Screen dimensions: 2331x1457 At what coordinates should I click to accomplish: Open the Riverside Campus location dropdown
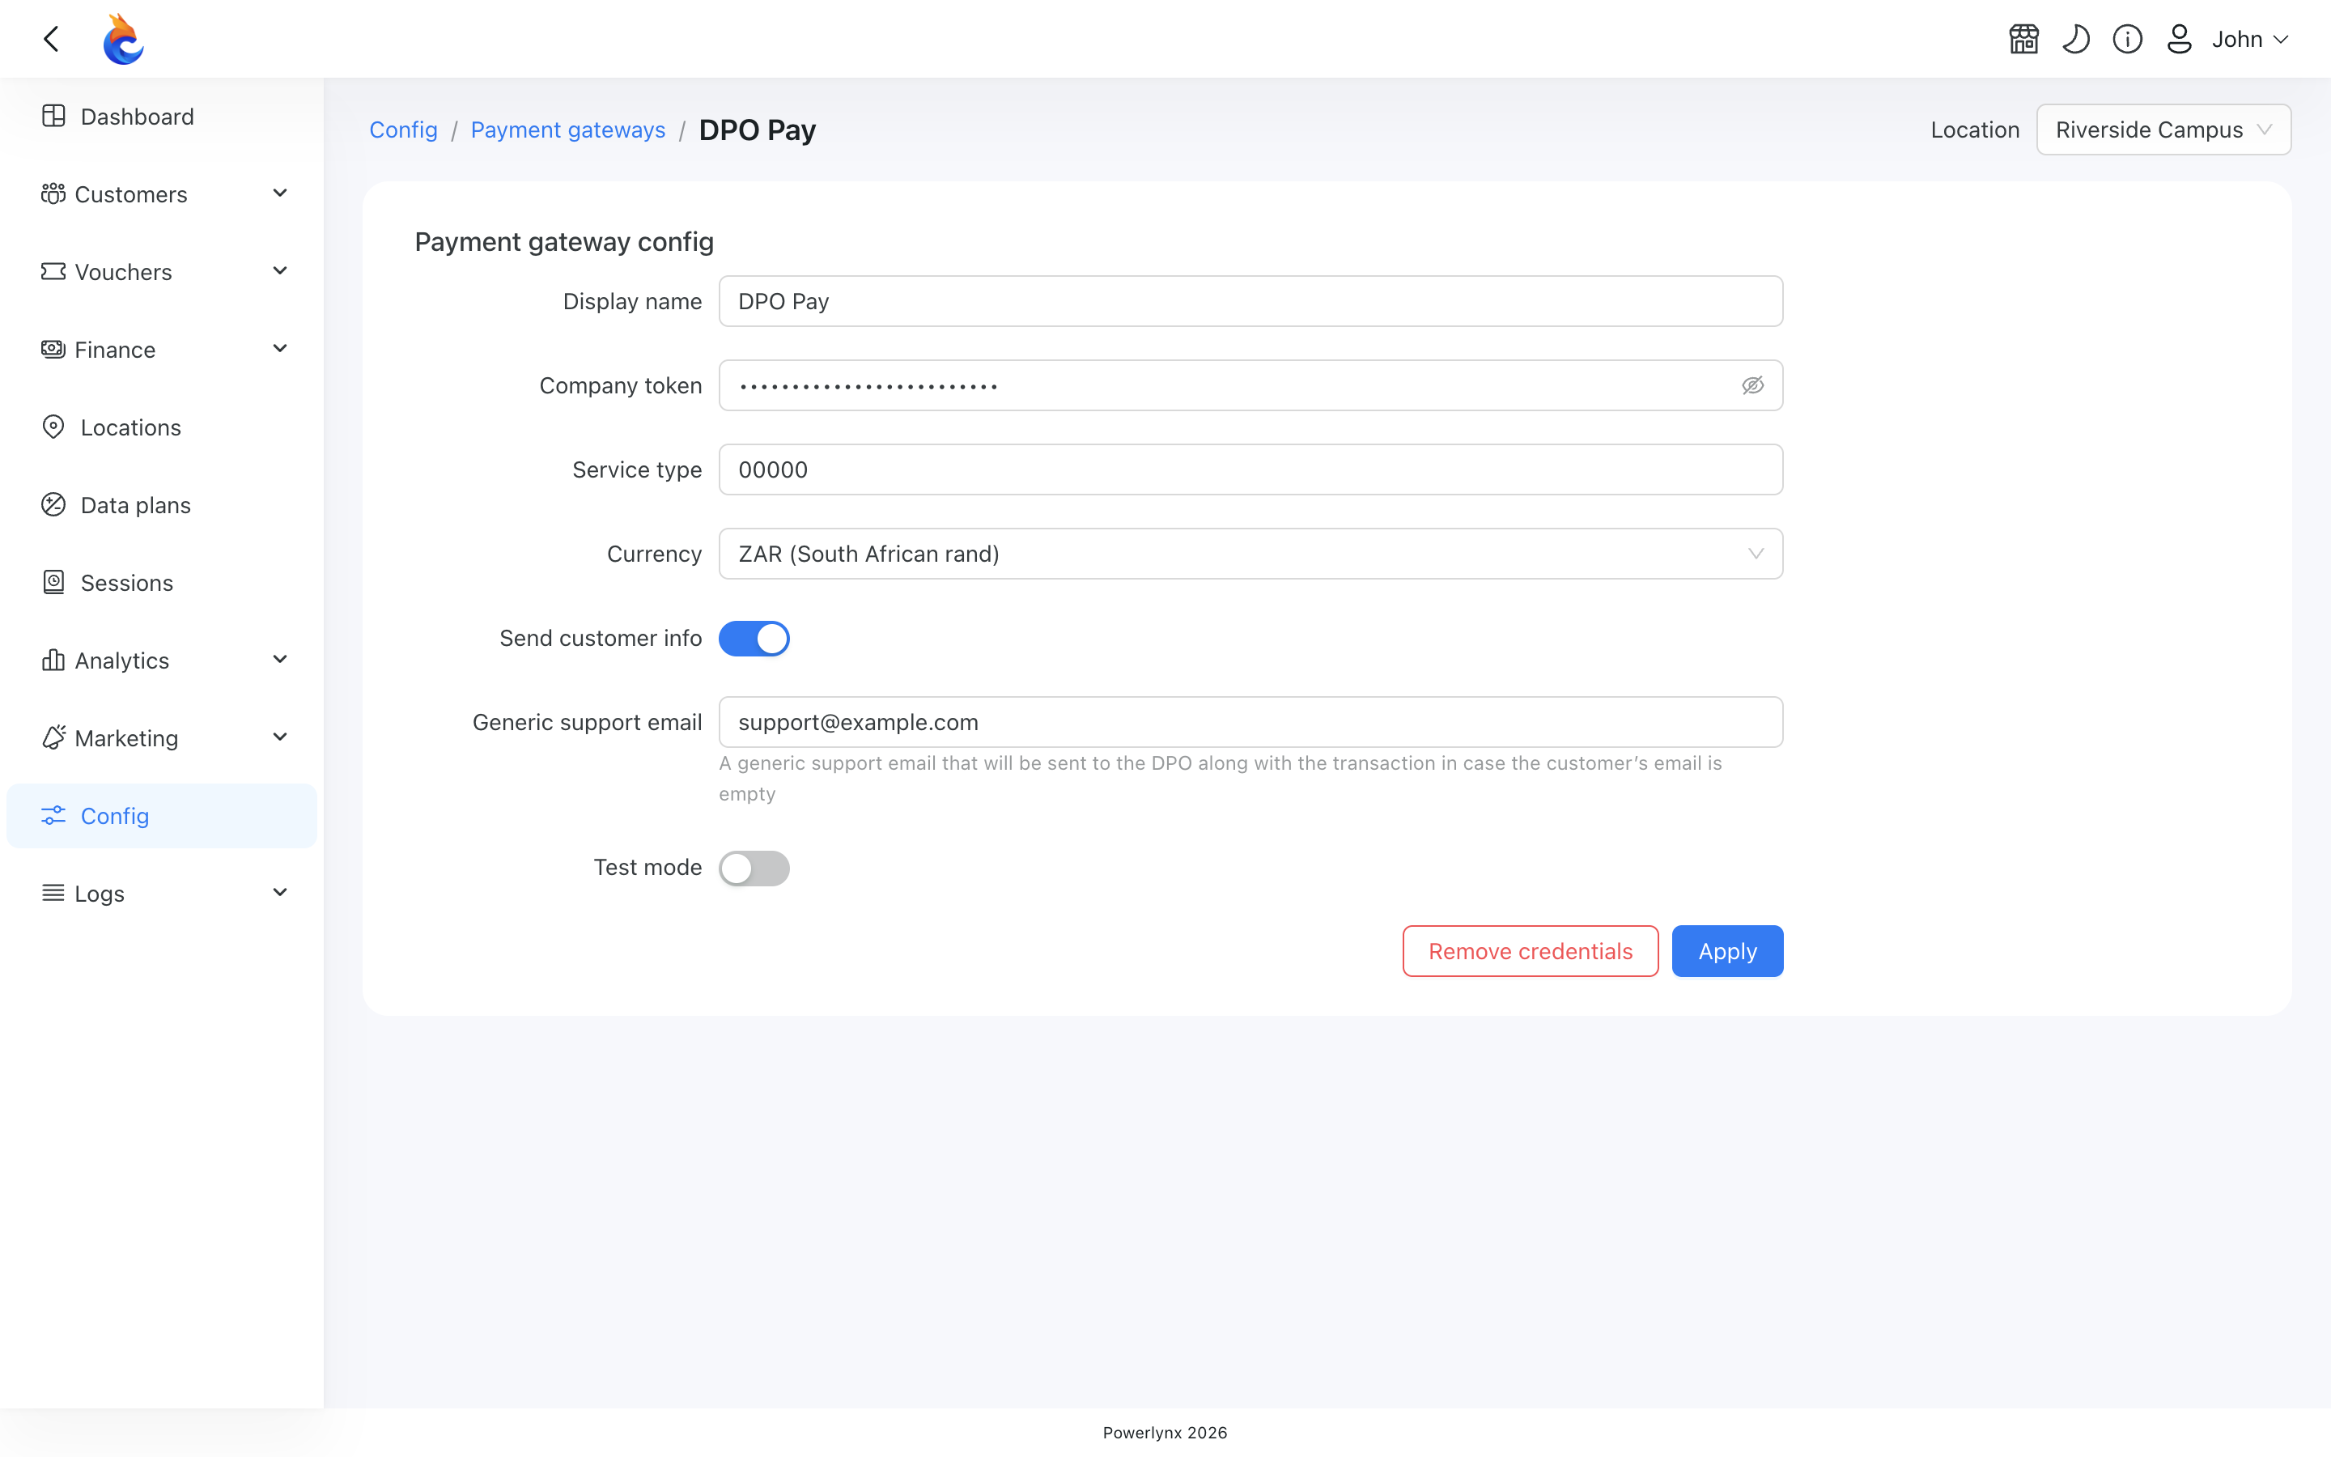[2163, 130]
